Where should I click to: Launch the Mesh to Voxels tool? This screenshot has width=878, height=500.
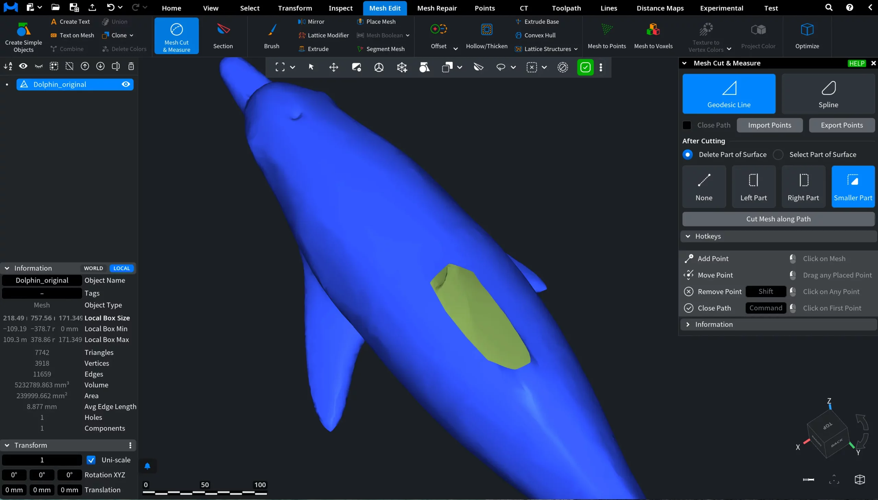pos(653,30)
